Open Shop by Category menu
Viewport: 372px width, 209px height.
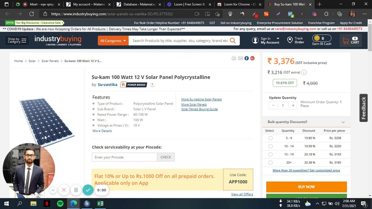point(17,40)
